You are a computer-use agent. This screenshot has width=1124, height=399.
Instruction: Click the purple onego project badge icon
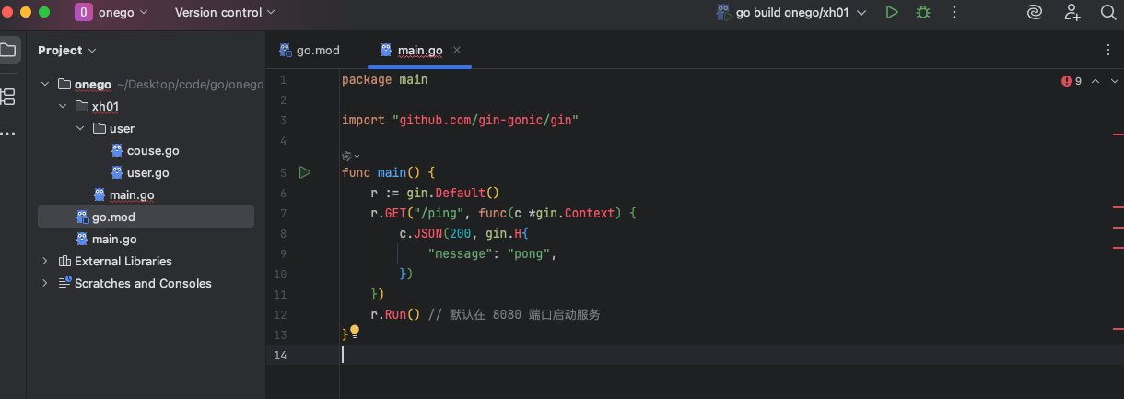pyautogui.click(x=84, y=13)
